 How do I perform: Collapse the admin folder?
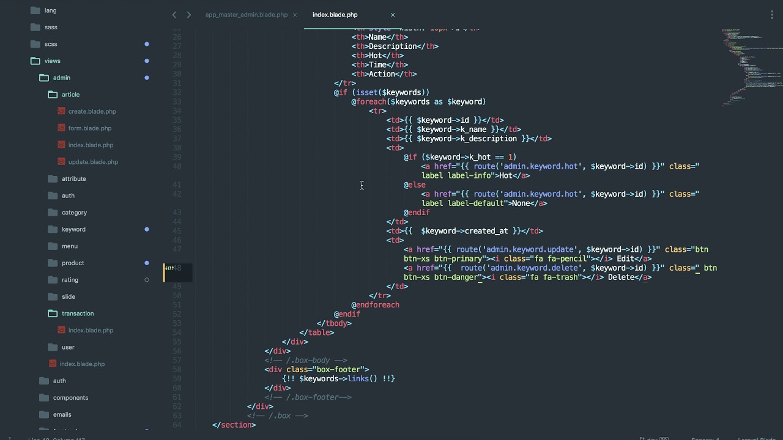44,78
